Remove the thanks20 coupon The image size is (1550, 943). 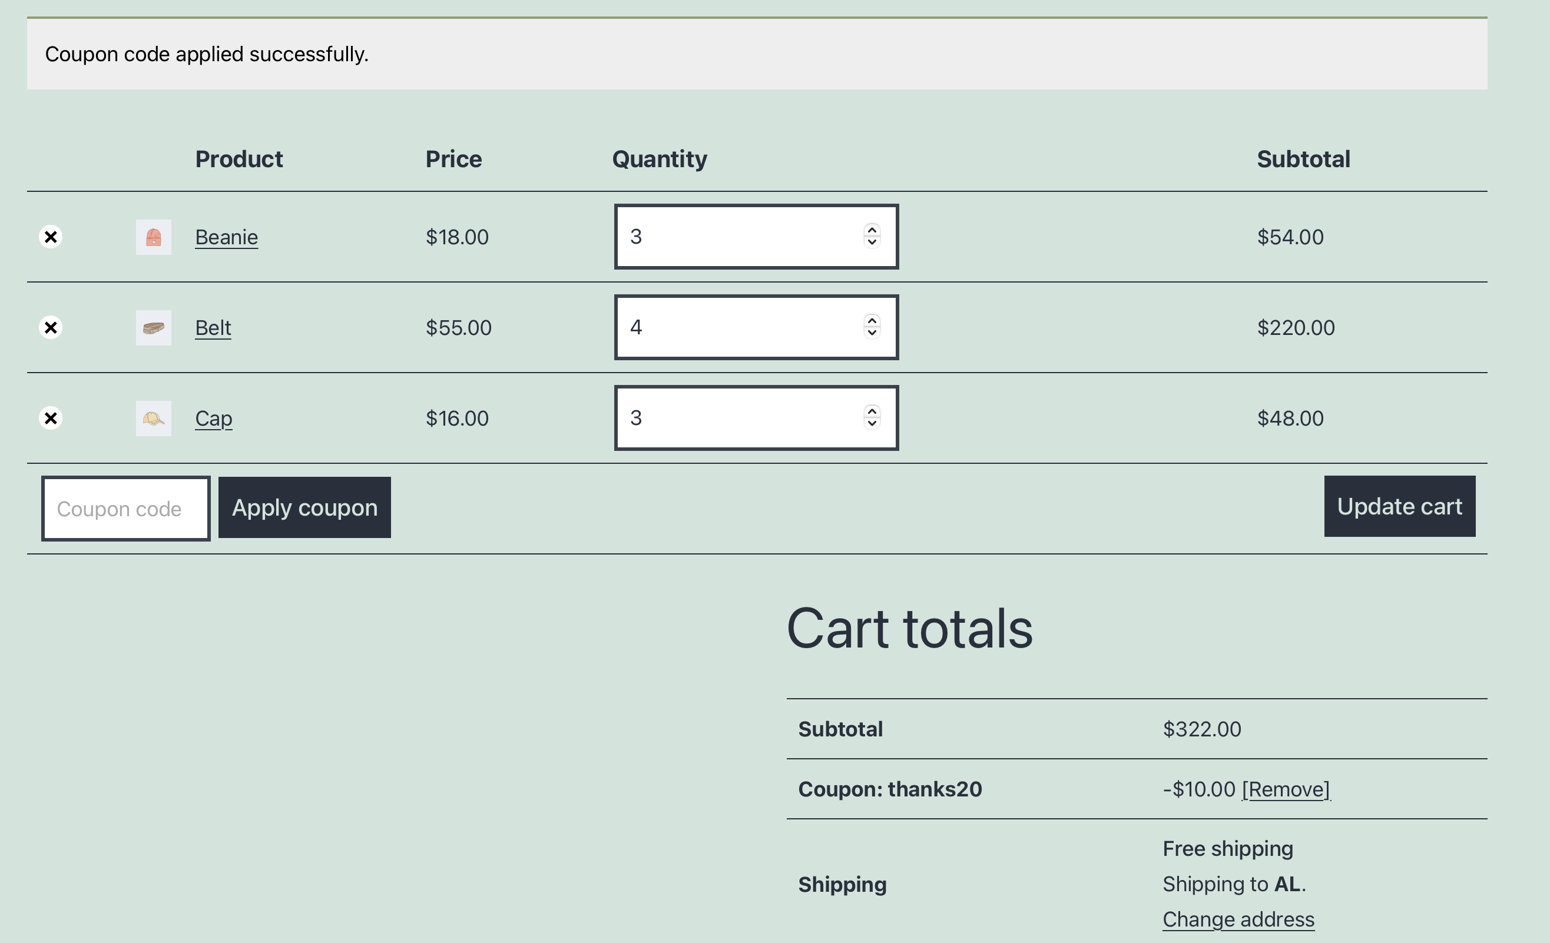click(1286, 789)
